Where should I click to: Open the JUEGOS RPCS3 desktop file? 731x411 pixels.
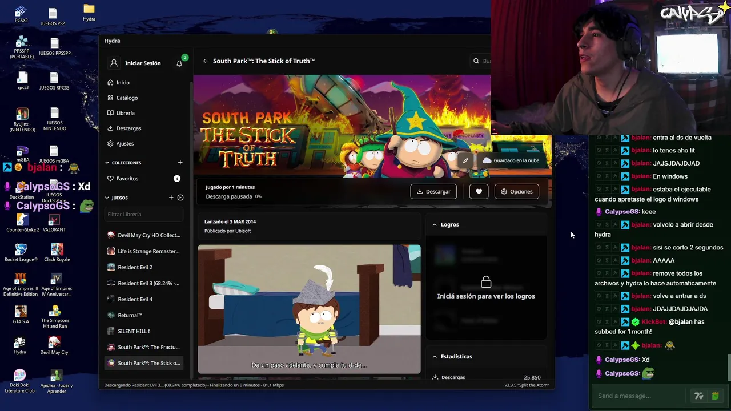pyautogui.click(x=54, y=81)
